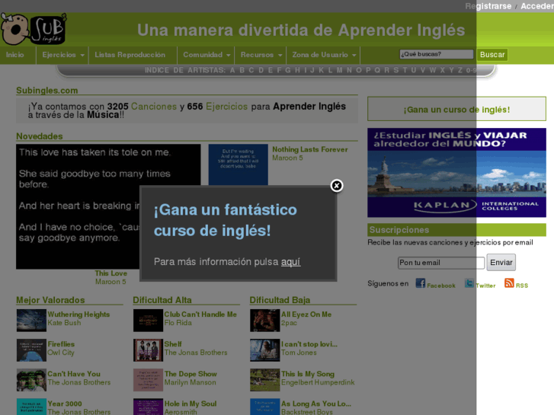
Task: Go to the Inicio menu item
Action: [14, 55]
